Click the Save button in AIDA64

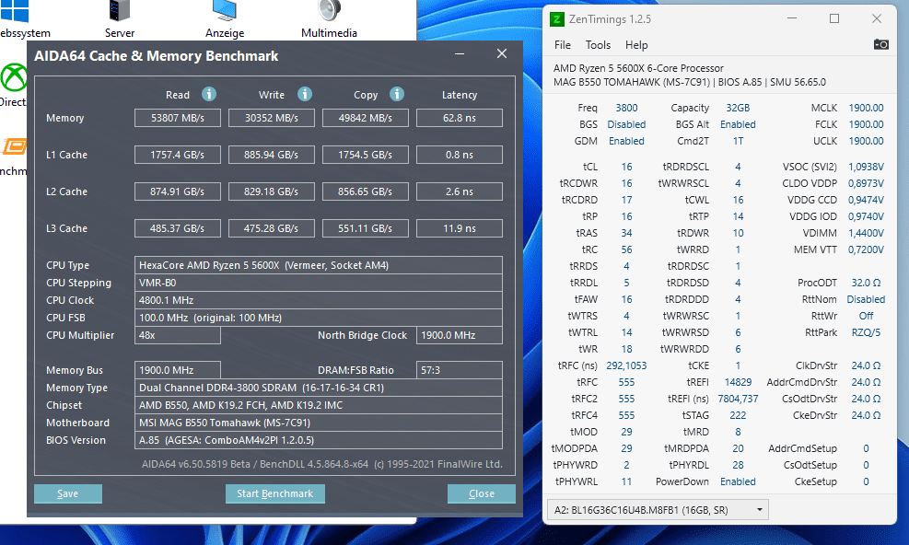click(x=68, y=493)
